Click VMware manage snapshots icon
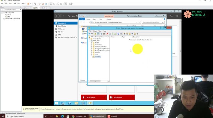 46,4
